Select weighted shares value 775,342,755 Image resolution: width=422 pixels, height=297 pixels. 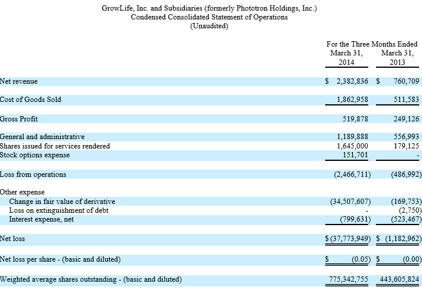pyautogui.click(x=349, y=279)
